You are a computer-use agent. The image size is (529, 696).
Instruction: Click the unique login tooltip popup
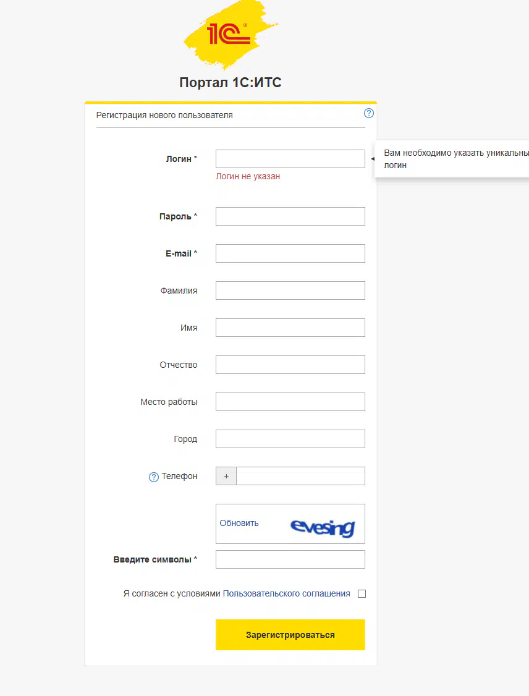point(453,159)
